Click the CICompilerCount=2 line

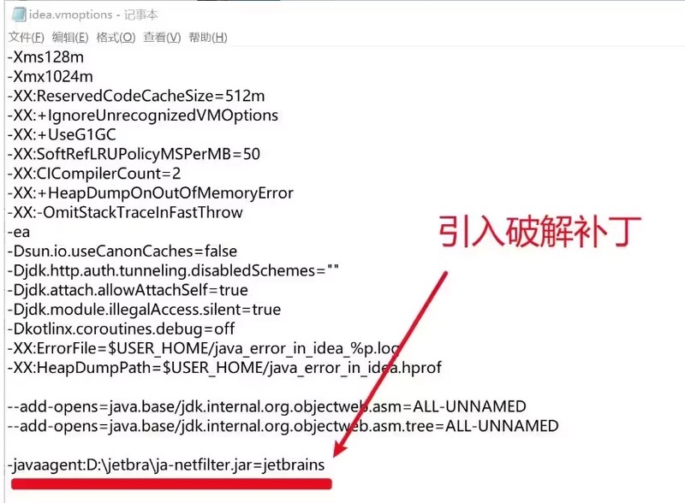(94, 174)
